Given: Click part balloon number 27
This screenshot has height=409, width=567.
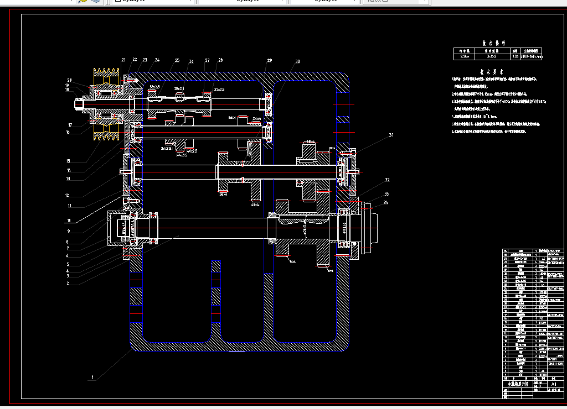Looking at the screenshot, I should 207,61.
